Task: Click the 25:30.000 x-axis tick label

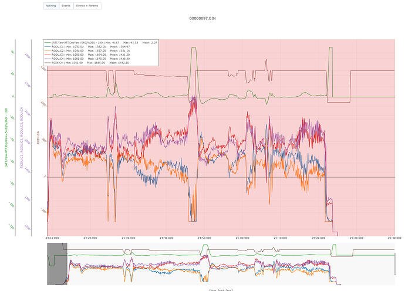Action: pyautogui.click(x=356, y=238)
